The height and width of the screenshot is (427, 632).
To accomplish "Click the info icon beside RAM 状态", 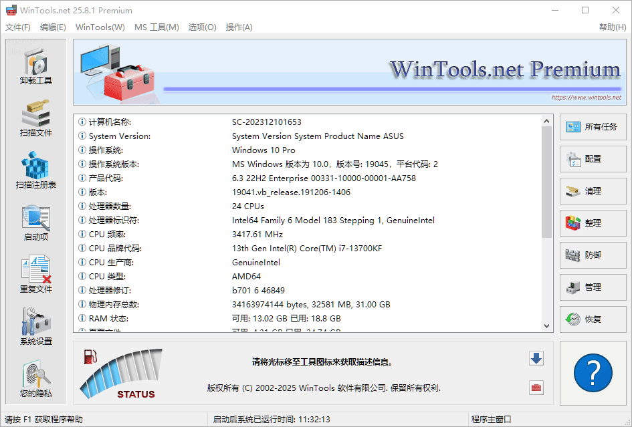I will pyautogui.click(x=82, y=318).
